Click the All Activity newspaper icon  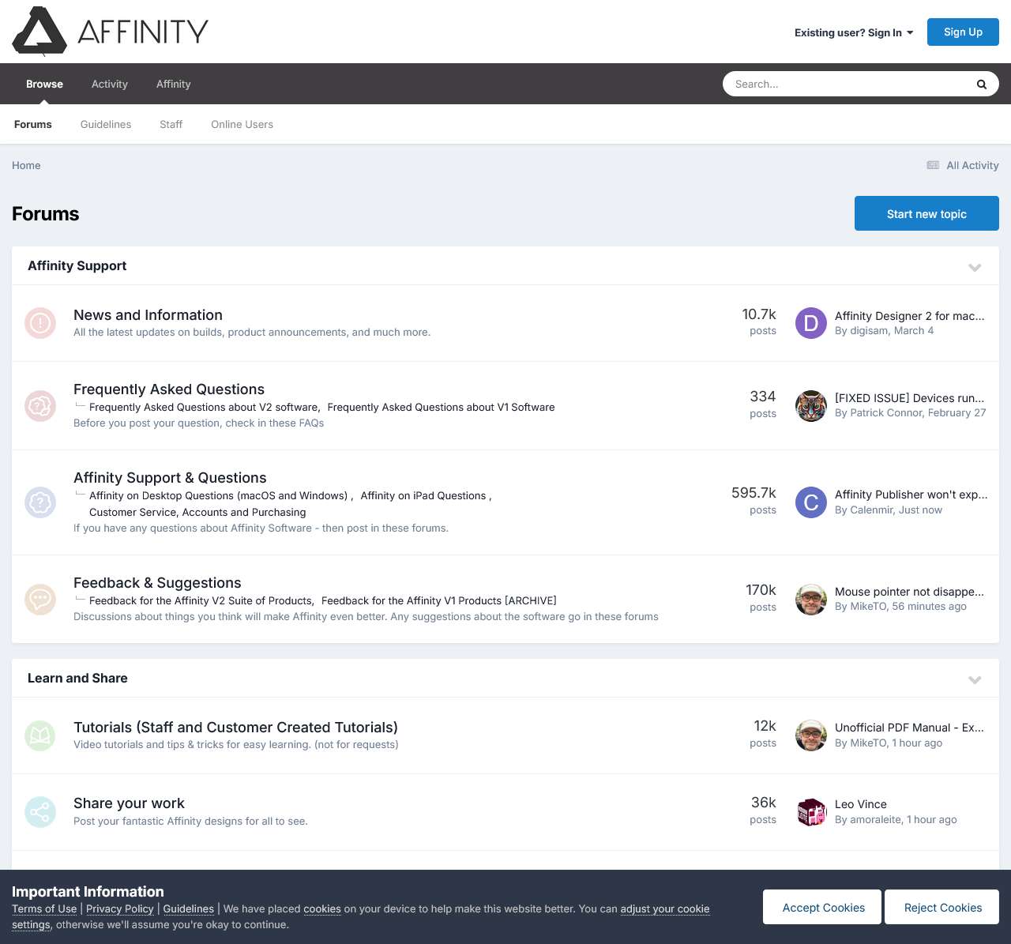coord(933,165)
